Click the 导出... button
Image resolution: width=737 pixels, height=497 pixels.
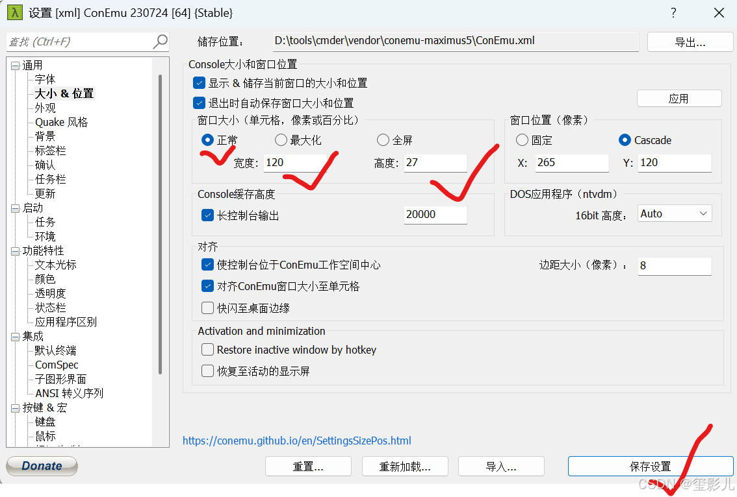tap(690, 42)
